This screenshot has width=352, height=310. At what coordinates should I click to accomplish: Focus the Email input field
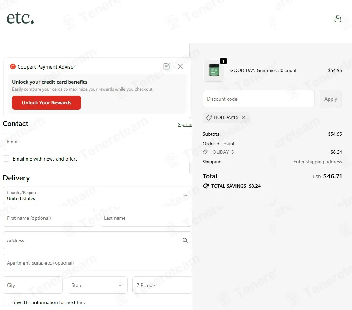click(98, 142)
